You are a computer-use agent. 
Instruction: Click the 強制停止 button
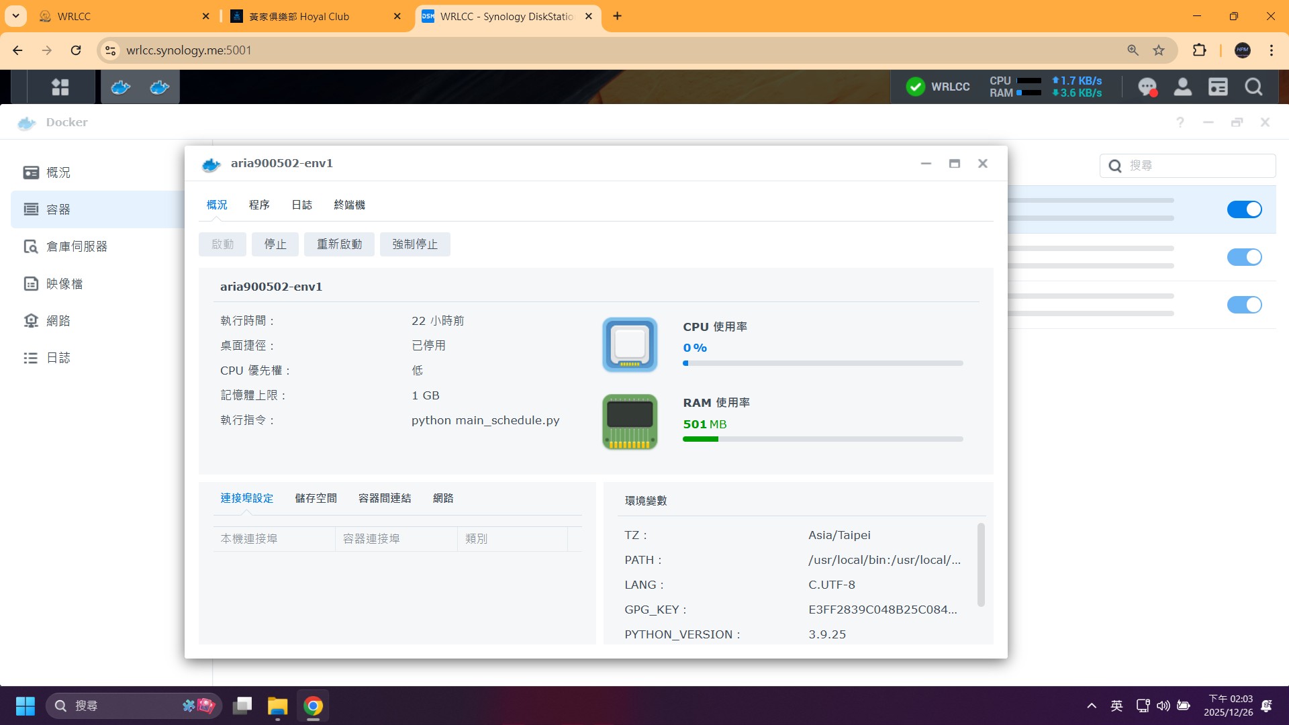click(415, 244)
